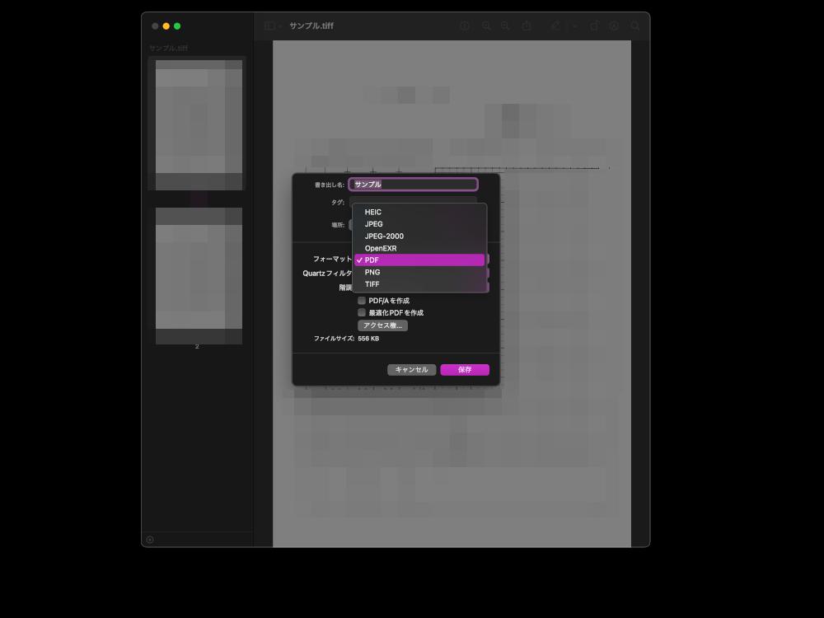Select page 2 thumbnail in sidebar

pos(199,276)
